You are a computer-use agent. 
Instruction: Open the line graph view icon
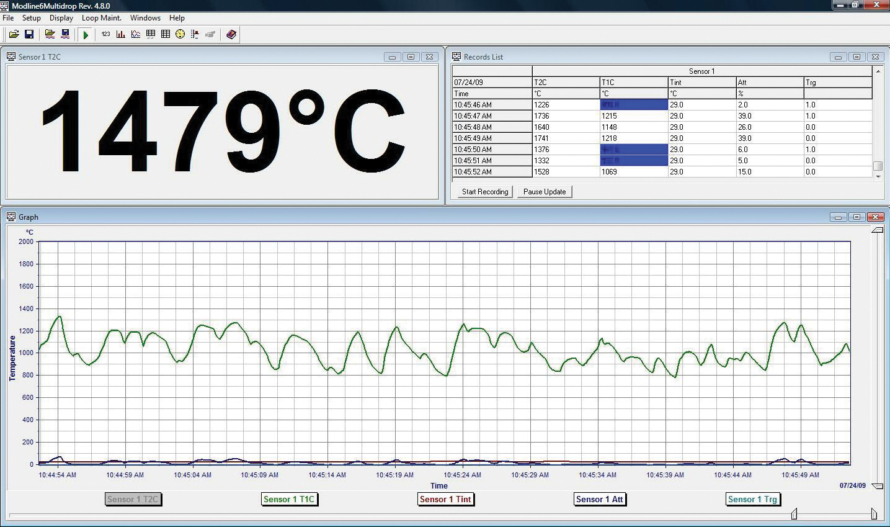coord(136,34)
